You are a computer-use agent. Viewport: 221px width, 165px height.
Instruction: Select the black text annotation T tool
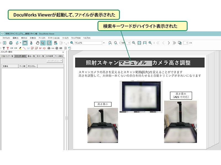pyautogui.click(x=4, y=48)
